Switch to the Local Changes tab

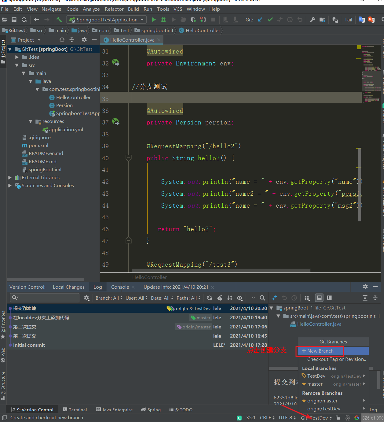pyautogui.click(x=68, y=287)
